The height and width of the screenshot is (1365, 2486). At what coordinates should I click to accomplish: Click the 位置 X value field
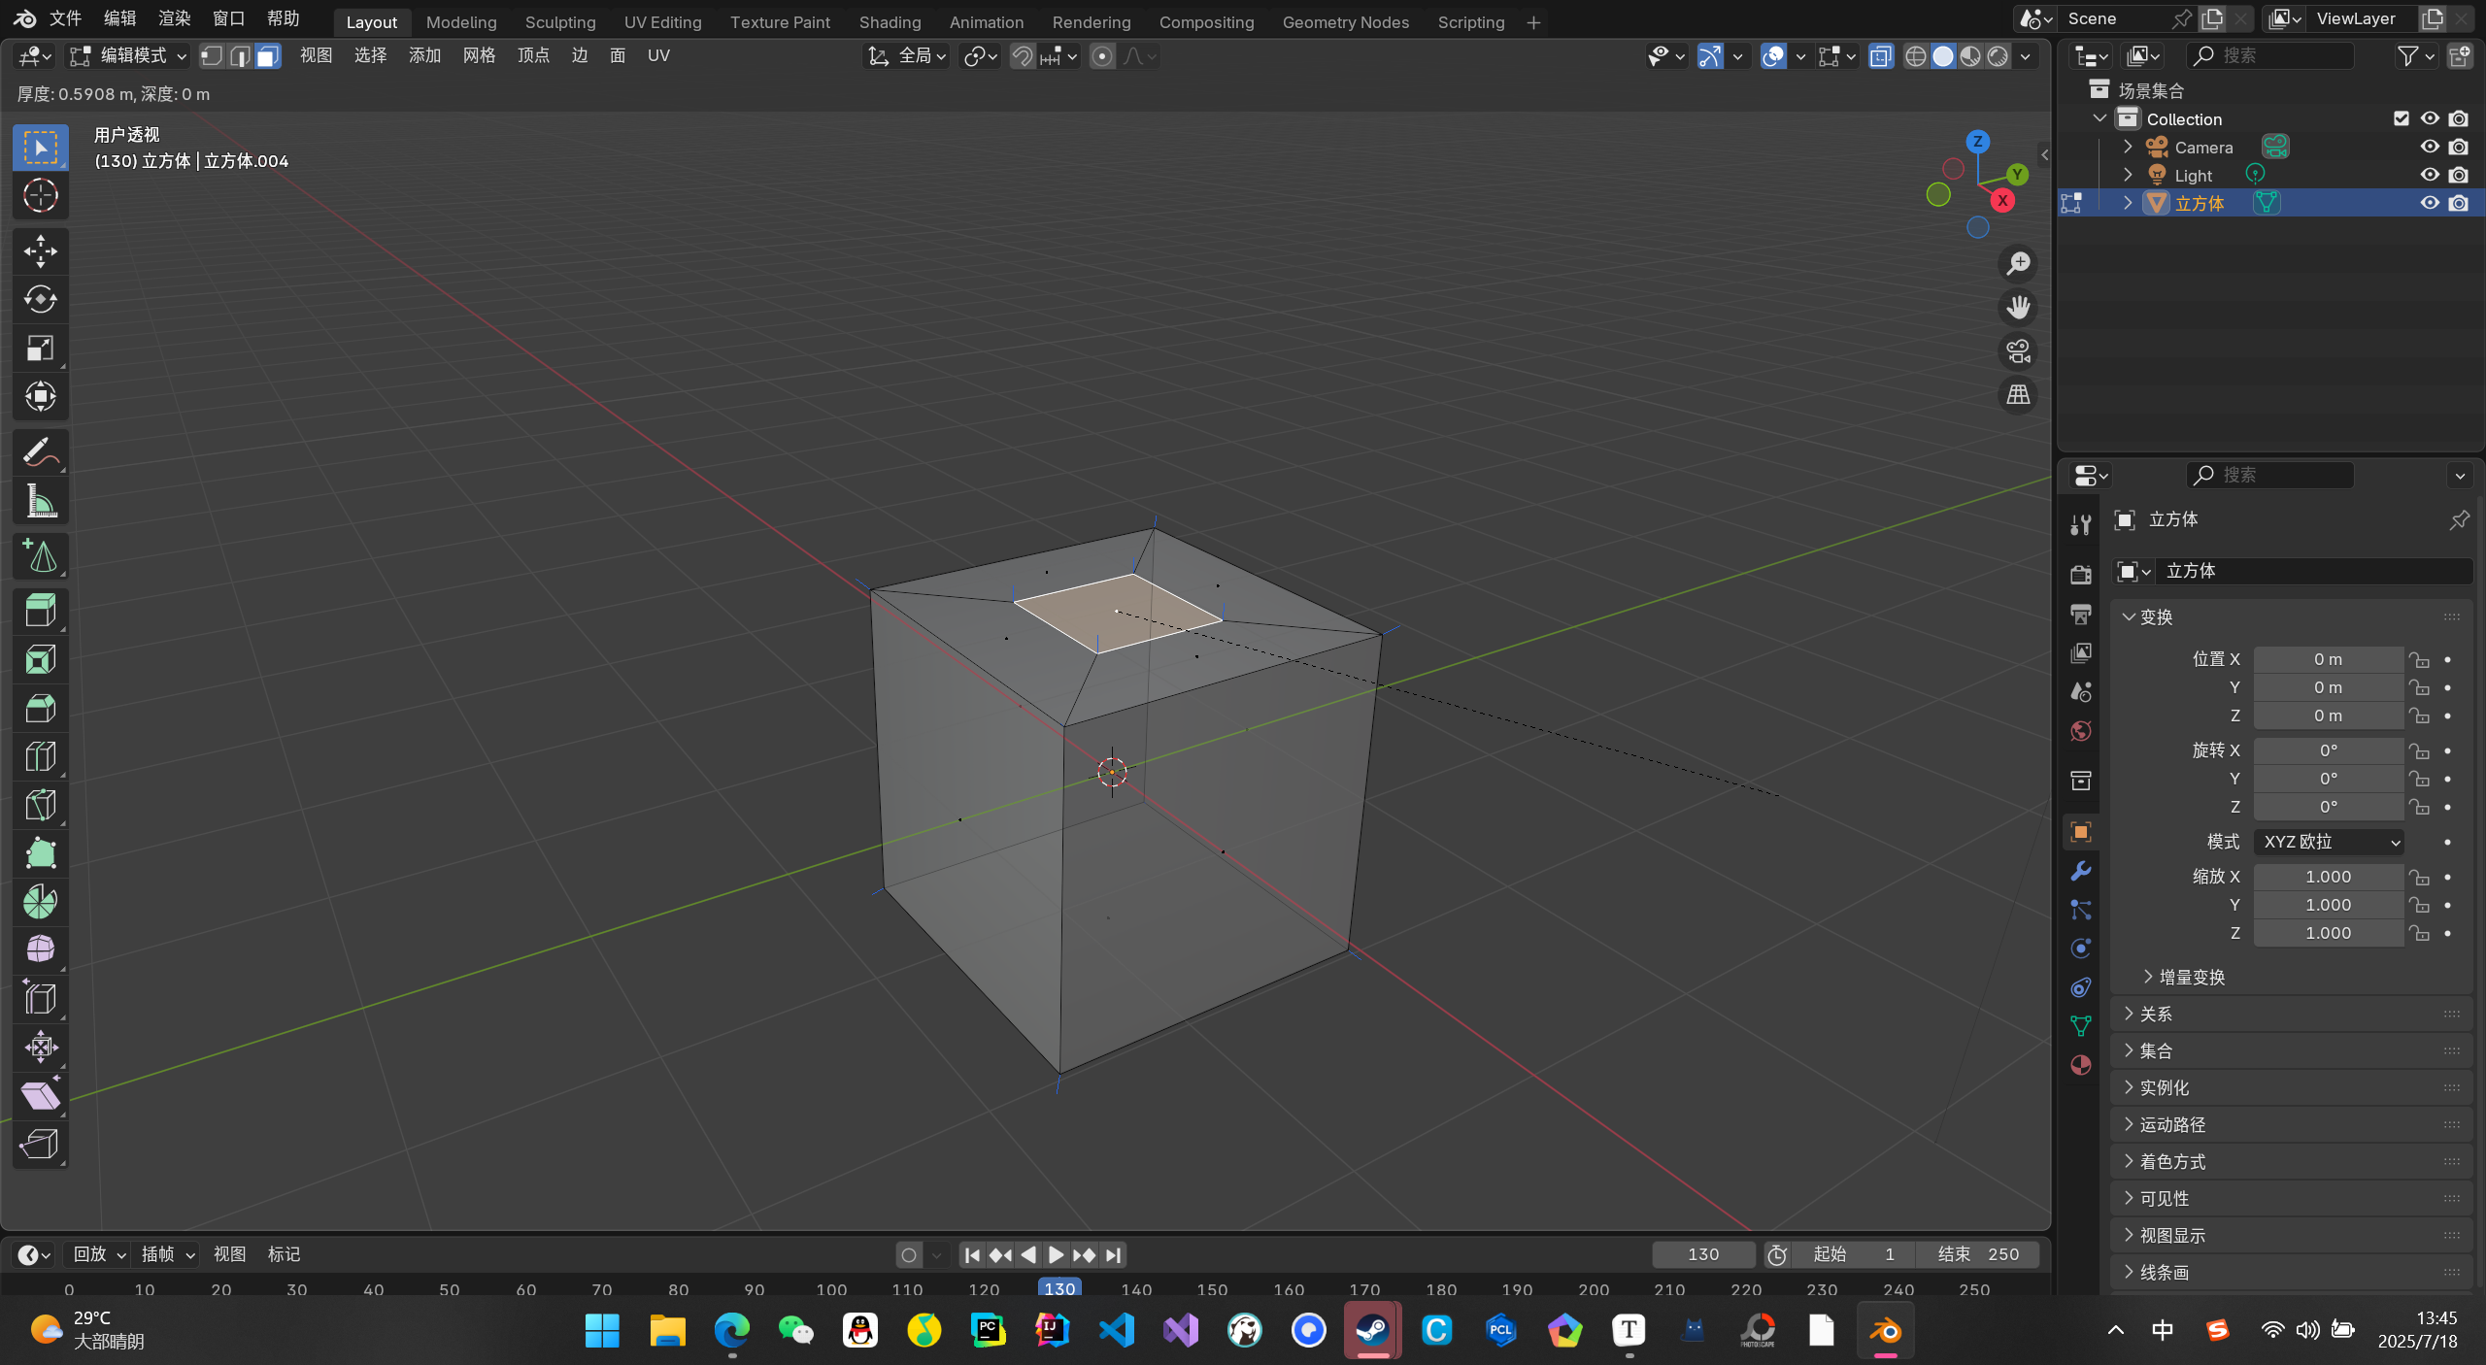pyautogui.click(x=2327, y=659)
